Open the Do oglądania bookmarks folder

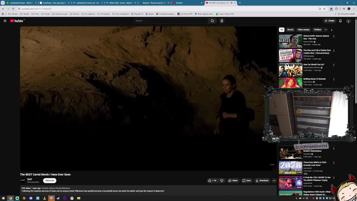88,14
